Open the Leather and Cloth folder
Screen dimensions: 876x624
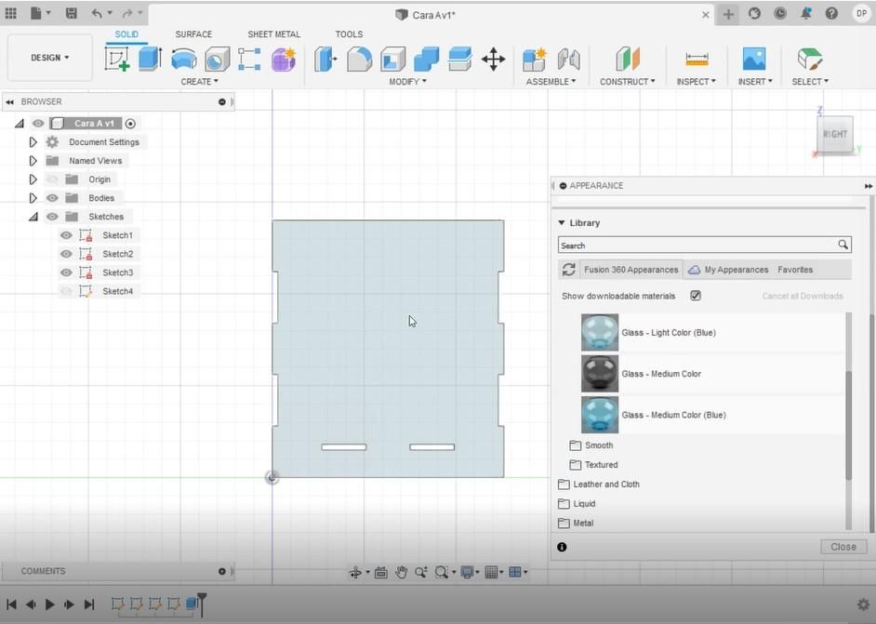click(599, 485)
